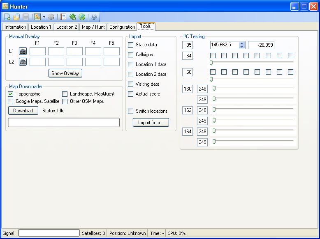Image resolution: width=320 pixels, height=239 pixels.
Task: Click the Import from... button
Action: [x=151, y=123]
